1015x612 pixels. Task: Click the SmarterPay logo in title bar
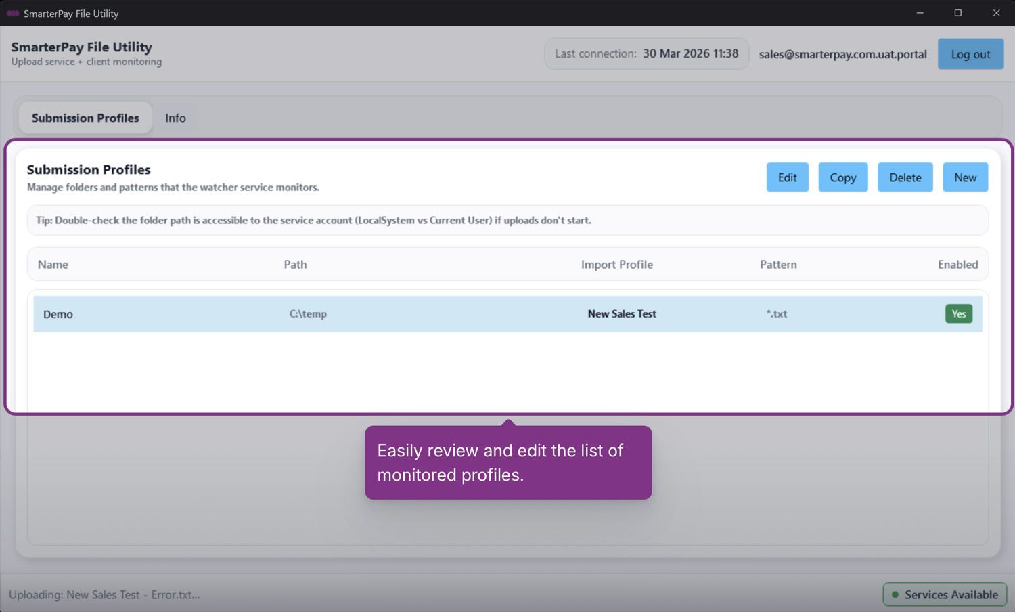click(x=12, y=13)
